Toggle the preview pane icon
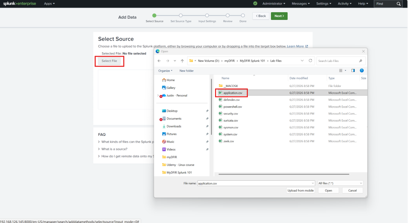 353,71
